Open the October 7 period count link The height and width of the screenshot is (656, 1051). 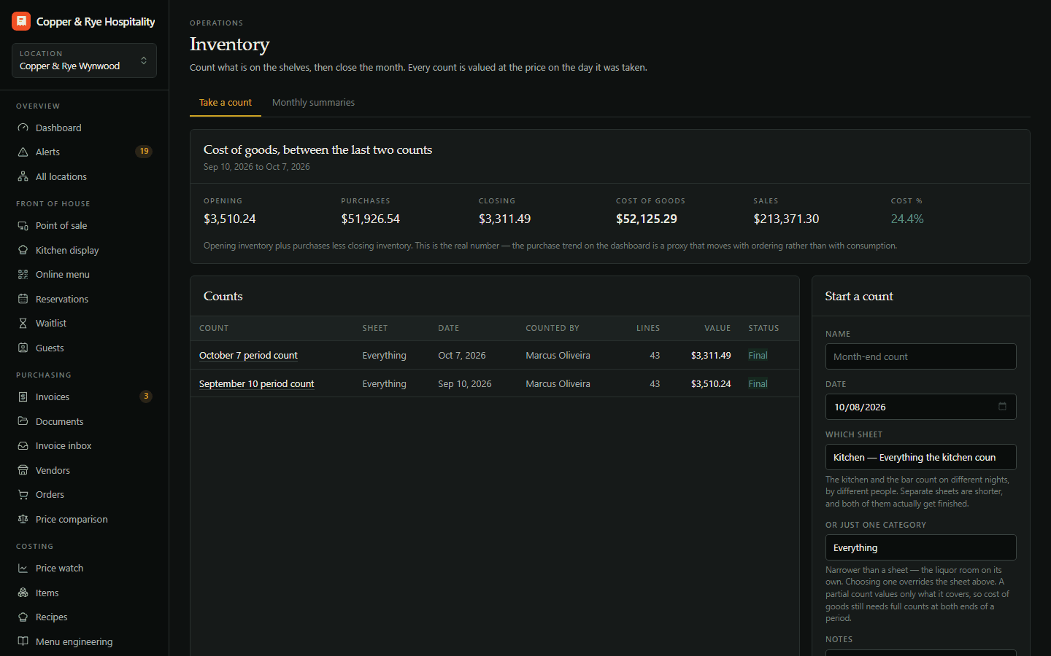[248, 356]
